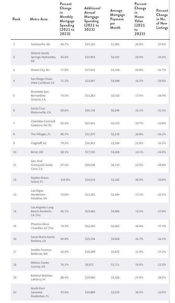Select Average Mortgage Payment per Month header
Viewport: 175px width, 303px height.
click(x=118, y=19)
